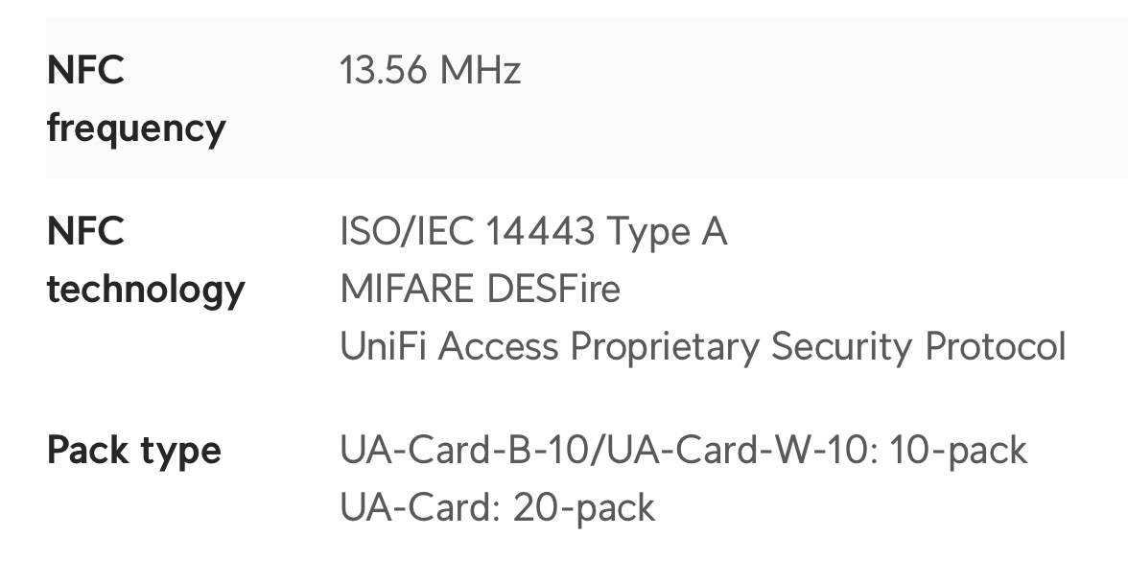Click the 'MHz' unit text
Viewport: 1128px width, 583px height.
[480, 70]
